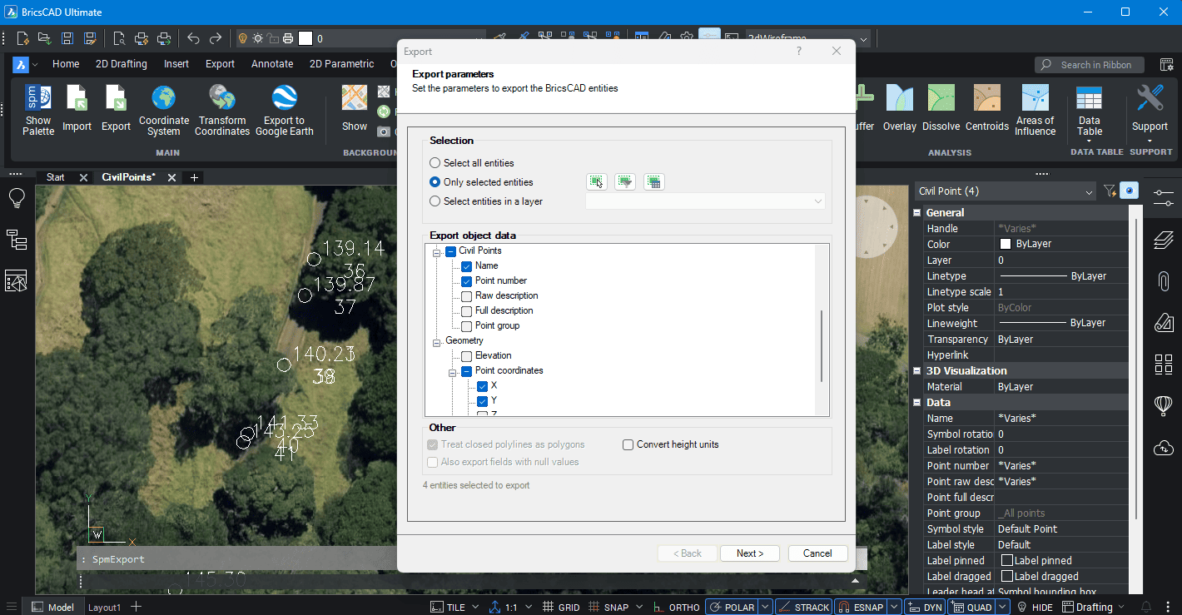Open the Home ribbon tab
1182x615 pixels.
pos(66,64)
